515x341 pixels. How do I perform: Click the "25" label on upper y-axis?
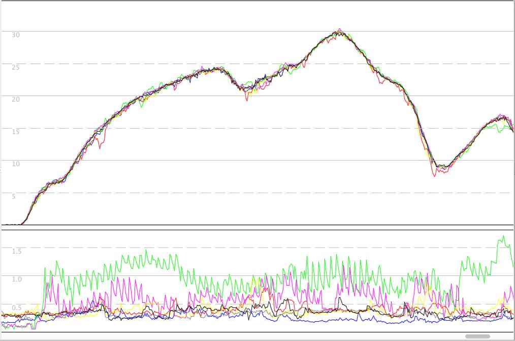pyautogui.click(x=16, y=67)
